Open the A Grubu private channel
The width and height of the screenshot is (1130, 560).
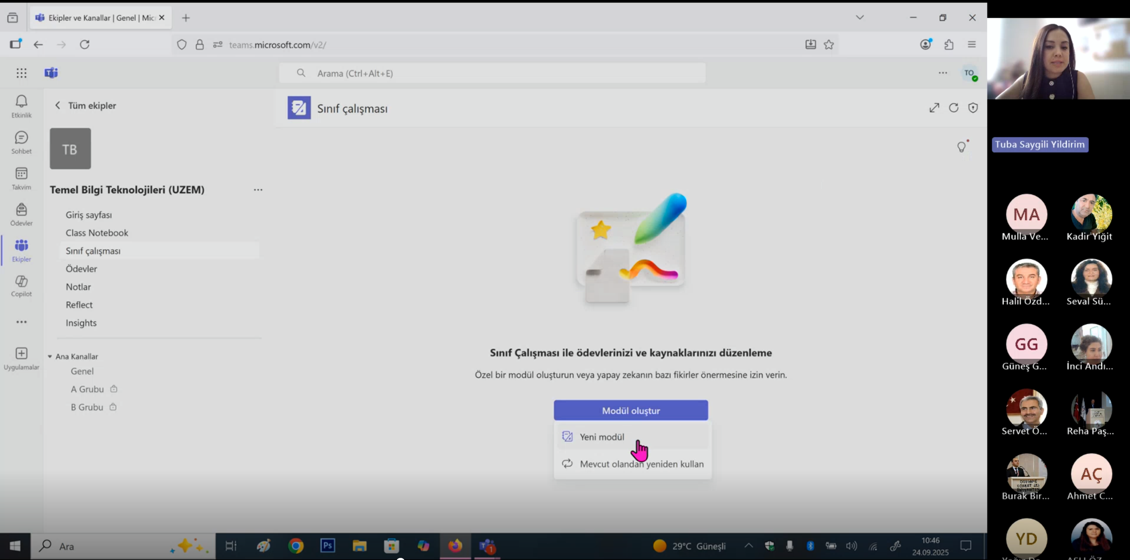[87, 389]
